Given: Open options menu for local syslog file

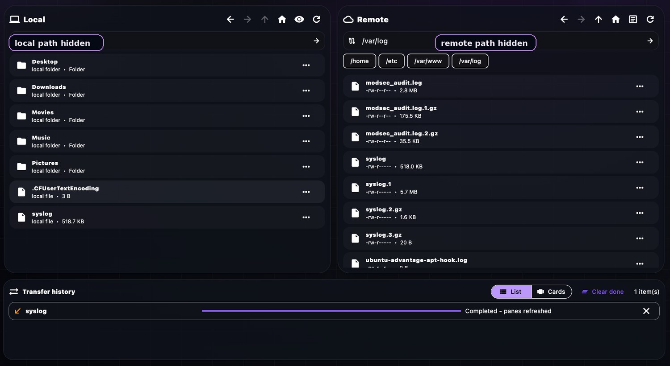Looking at the screenshot, I should coord(306,218).
